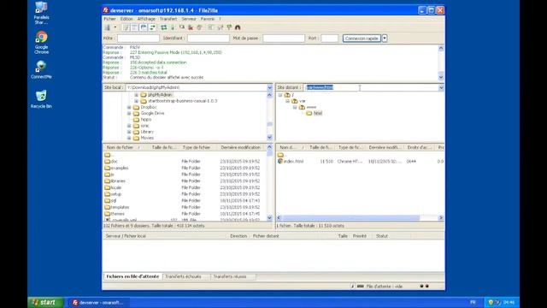Disconnect from the current server
The height and width of the screenshot is (308, 547).
(x=191, y=27)
